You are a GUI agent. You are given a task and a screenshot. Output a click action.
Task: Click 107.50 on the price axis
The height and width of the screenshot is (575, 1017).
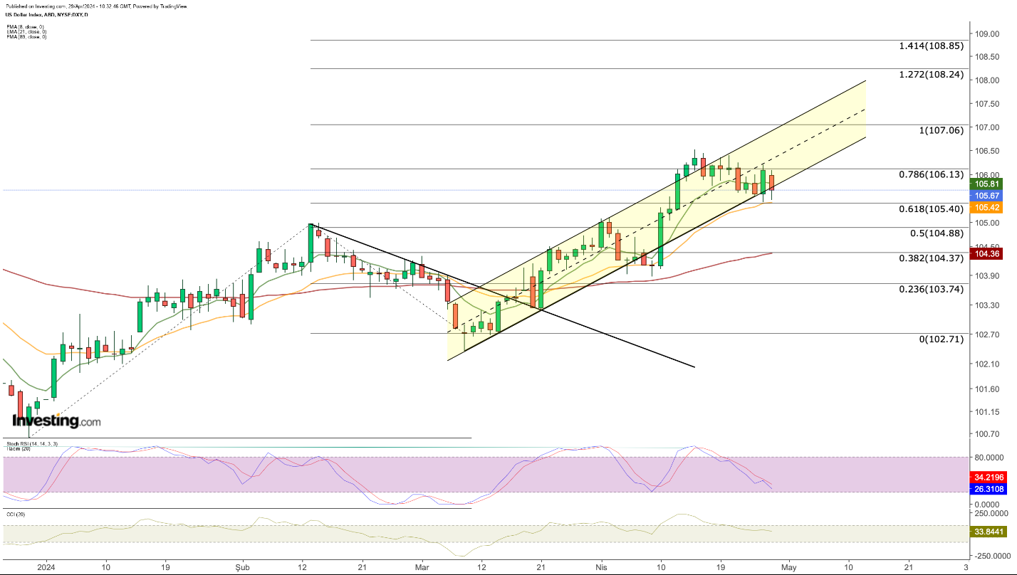(986, 104)
